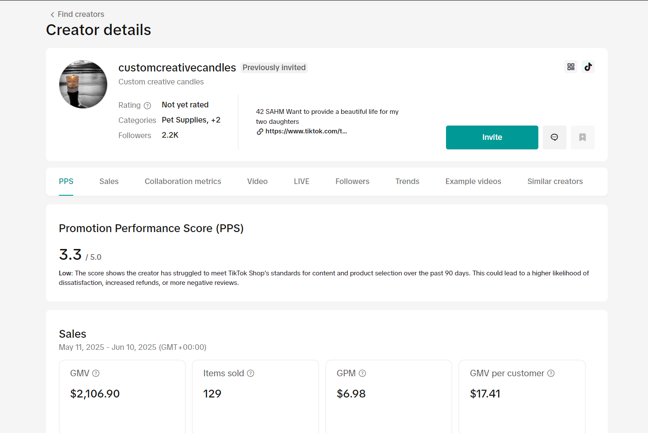Screen dimensions: 648x433
Task: Select the Similar creators tab
Action: click(x=554, y=181)
